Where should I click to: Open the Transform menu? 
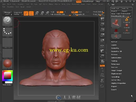pos(10,7)
